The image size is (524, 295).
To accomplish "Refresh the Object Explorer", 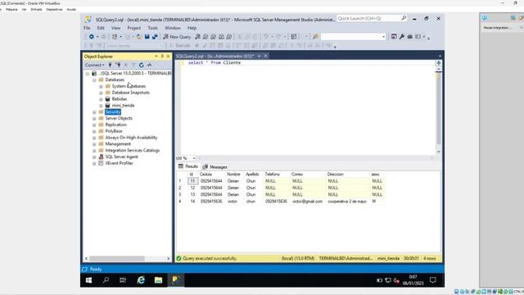I will coord(142,65).
